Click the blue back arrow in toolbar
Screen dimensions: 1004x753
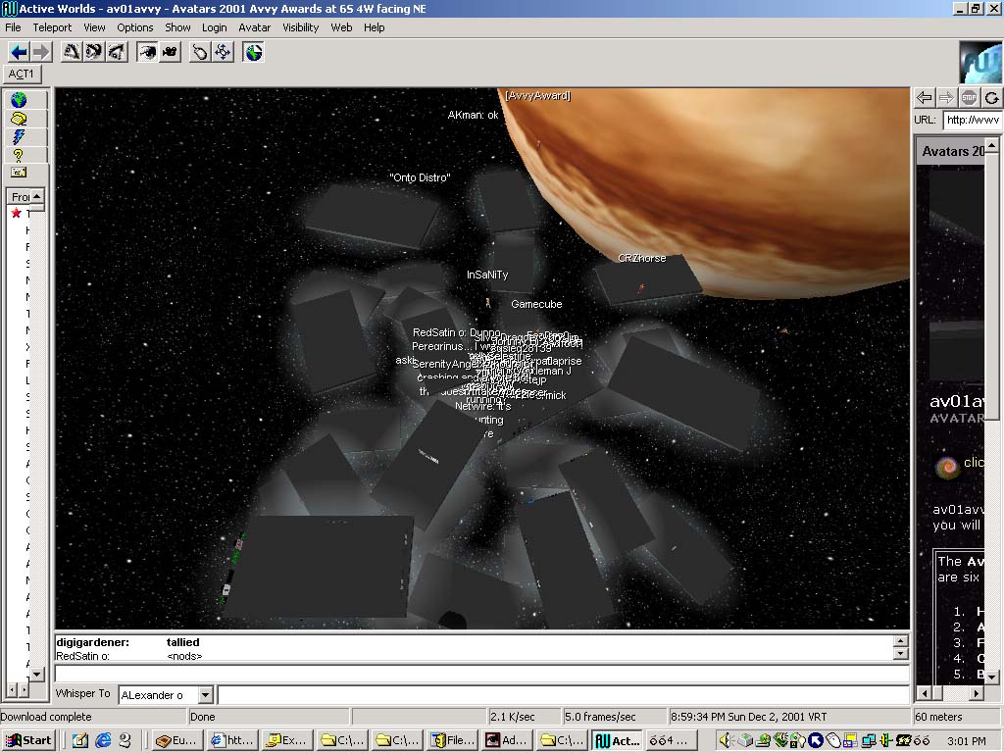[x=18, y=52]
